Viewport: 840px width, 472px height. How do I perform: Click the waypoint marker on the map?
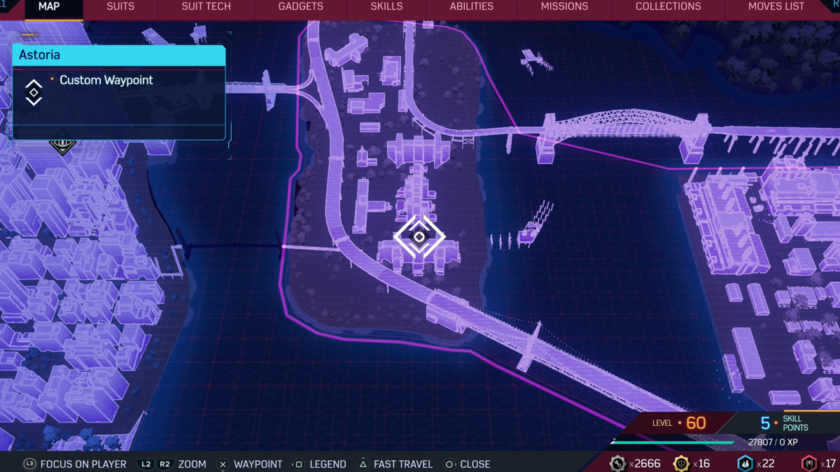pos(419,237)
